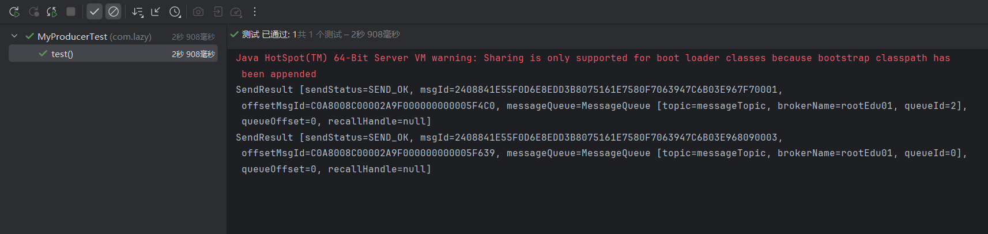Click the camera snapshot icon
988x234 pixels.
point(198,12)
